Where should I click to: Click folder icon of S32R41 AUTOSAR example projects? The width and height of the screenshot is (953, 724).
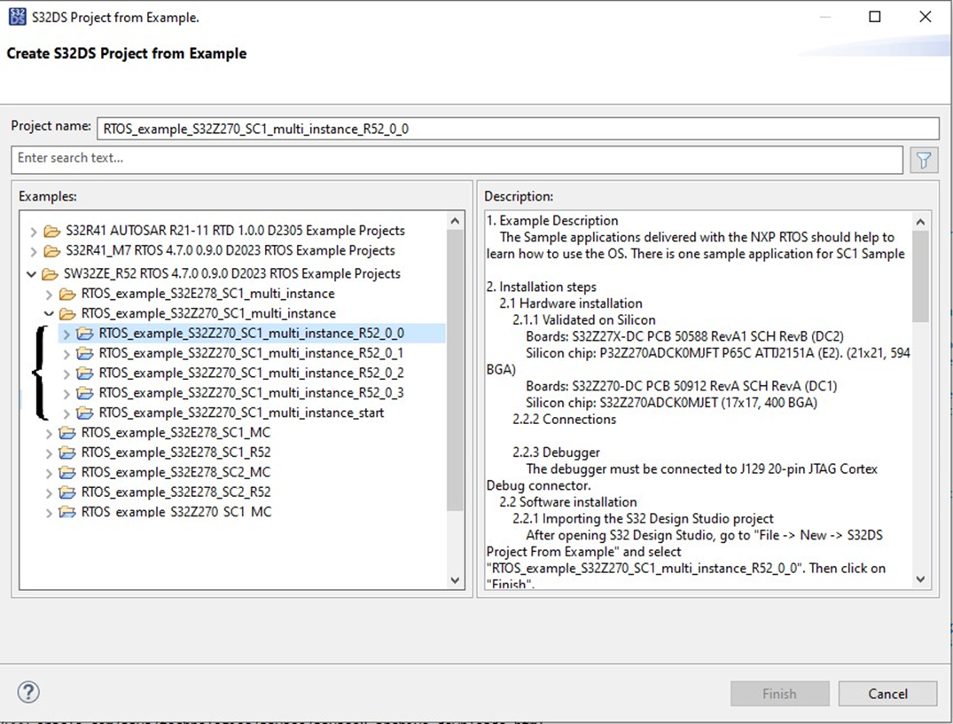[51, 230]
